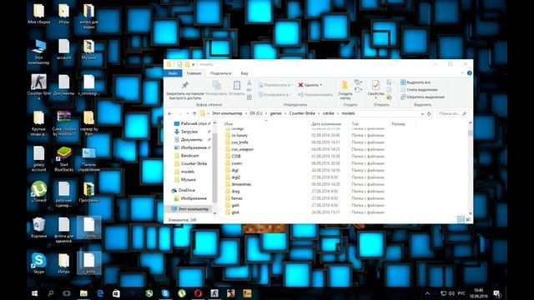Select OneDrive in the navigation pane
Image resolution: width=534 pixels, height=300 pixels.
(187, 191)
